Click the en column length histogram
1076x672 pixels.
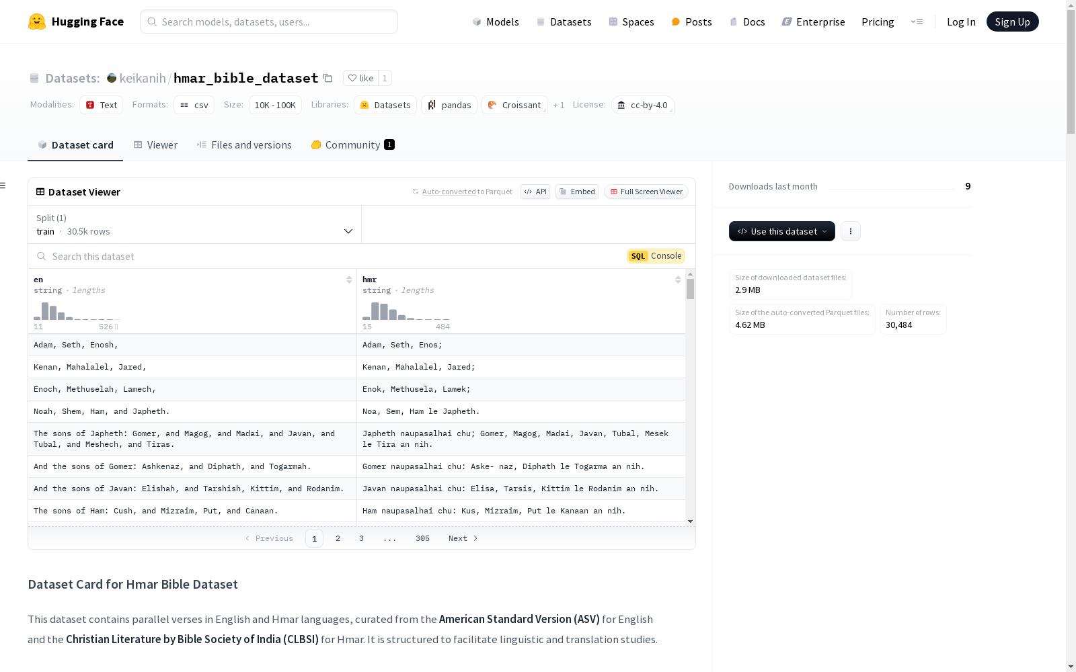pyautogui.click(x=77, y=310)
